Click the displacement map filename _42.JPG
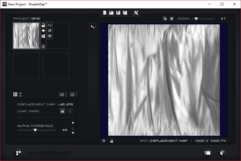This screenshot has width=241, height=161. [65, 104]
